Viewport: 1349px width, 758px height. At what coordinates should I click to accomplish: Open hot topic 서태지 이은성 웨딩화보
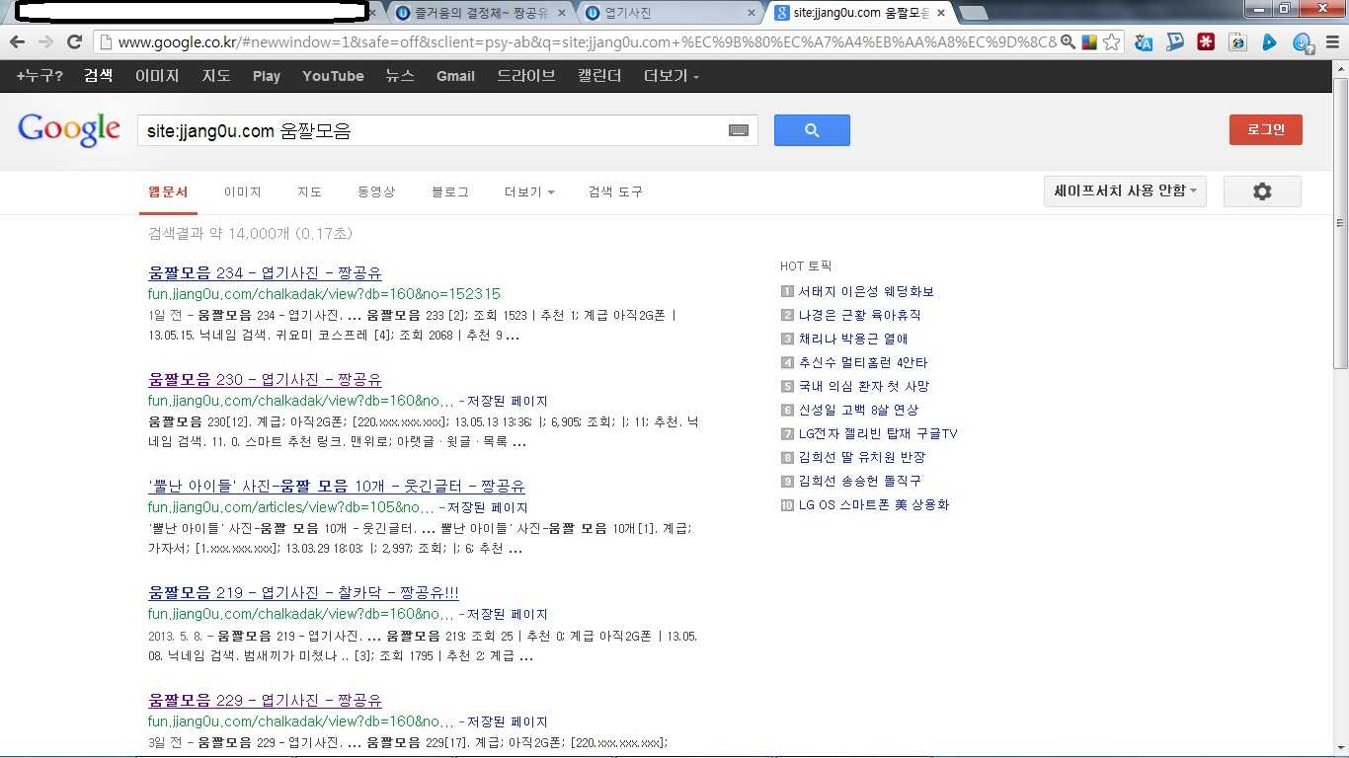(866, 292)
